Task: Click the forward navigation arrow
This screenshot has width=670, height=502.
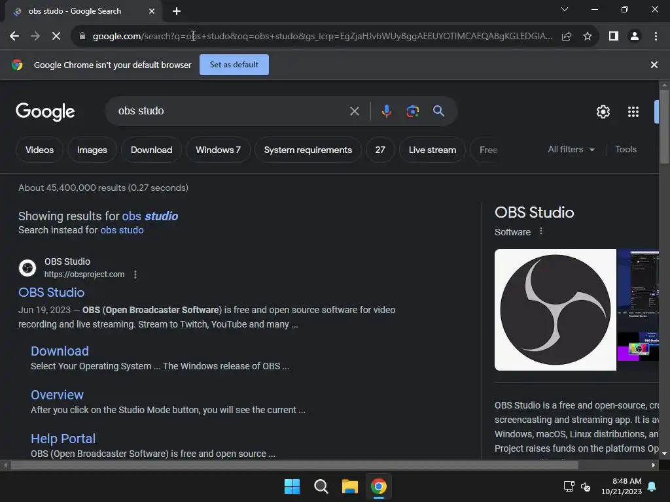Action: click(35, 37)
